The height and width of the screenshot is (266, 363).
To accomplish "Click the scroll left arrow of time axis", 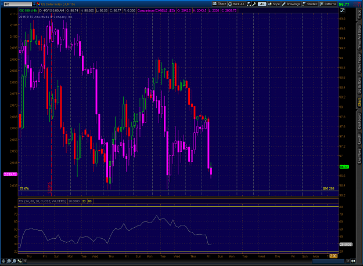I will (x=25, y=261).
